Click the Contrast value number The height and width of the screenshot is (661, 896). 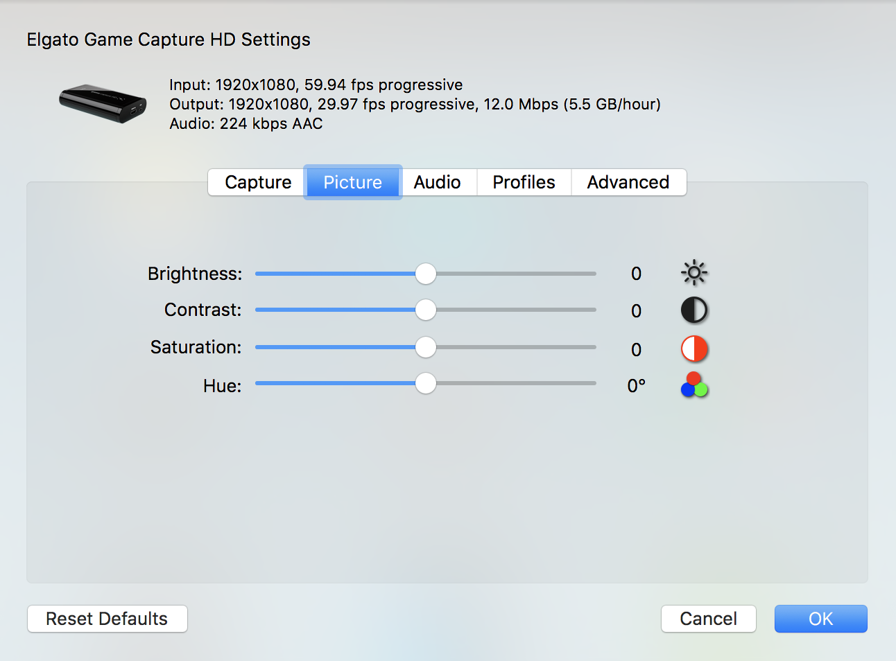click(636, 311)
